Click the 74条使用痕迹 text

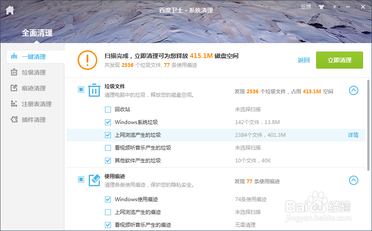coord(251,199)
